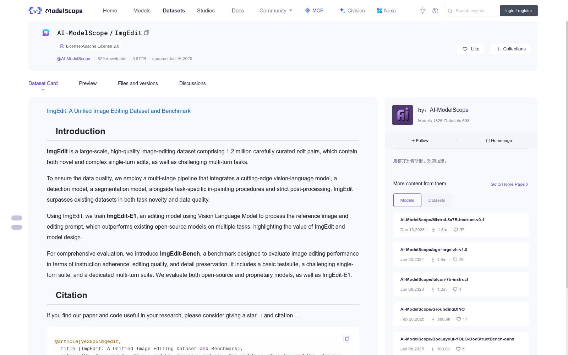Focus the Search anything input field
568x355 pixels.
(x=471, y=11)
